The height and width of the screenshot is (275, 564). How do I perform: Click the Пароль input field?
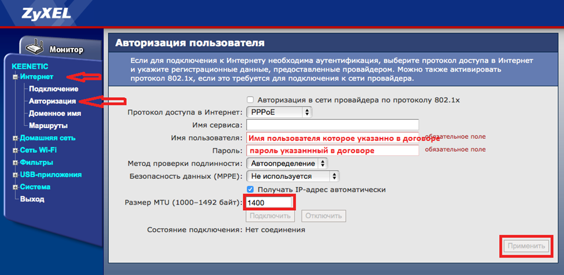point(333,151)
